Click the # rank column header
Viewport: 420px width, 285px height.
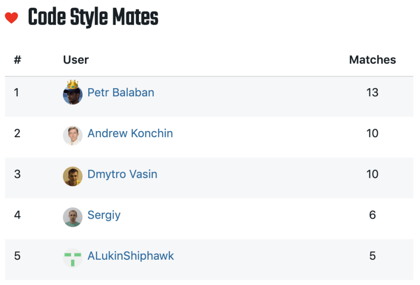point(17,60)
